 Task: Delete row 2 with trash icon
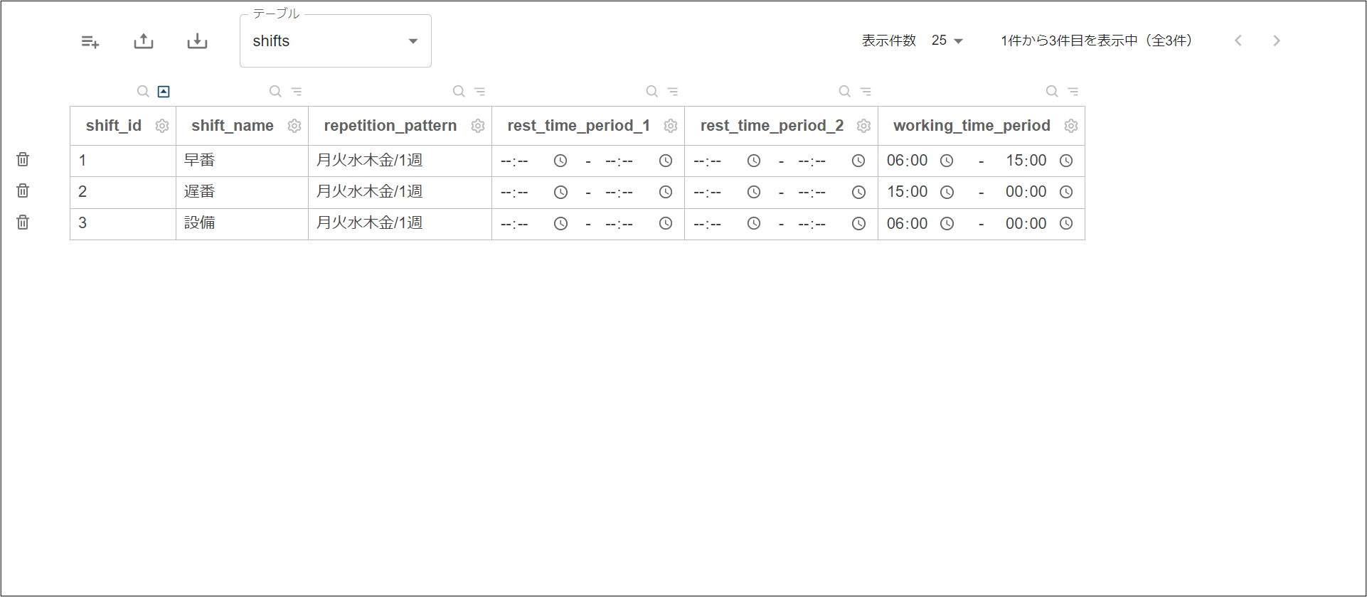click(23, 190)
